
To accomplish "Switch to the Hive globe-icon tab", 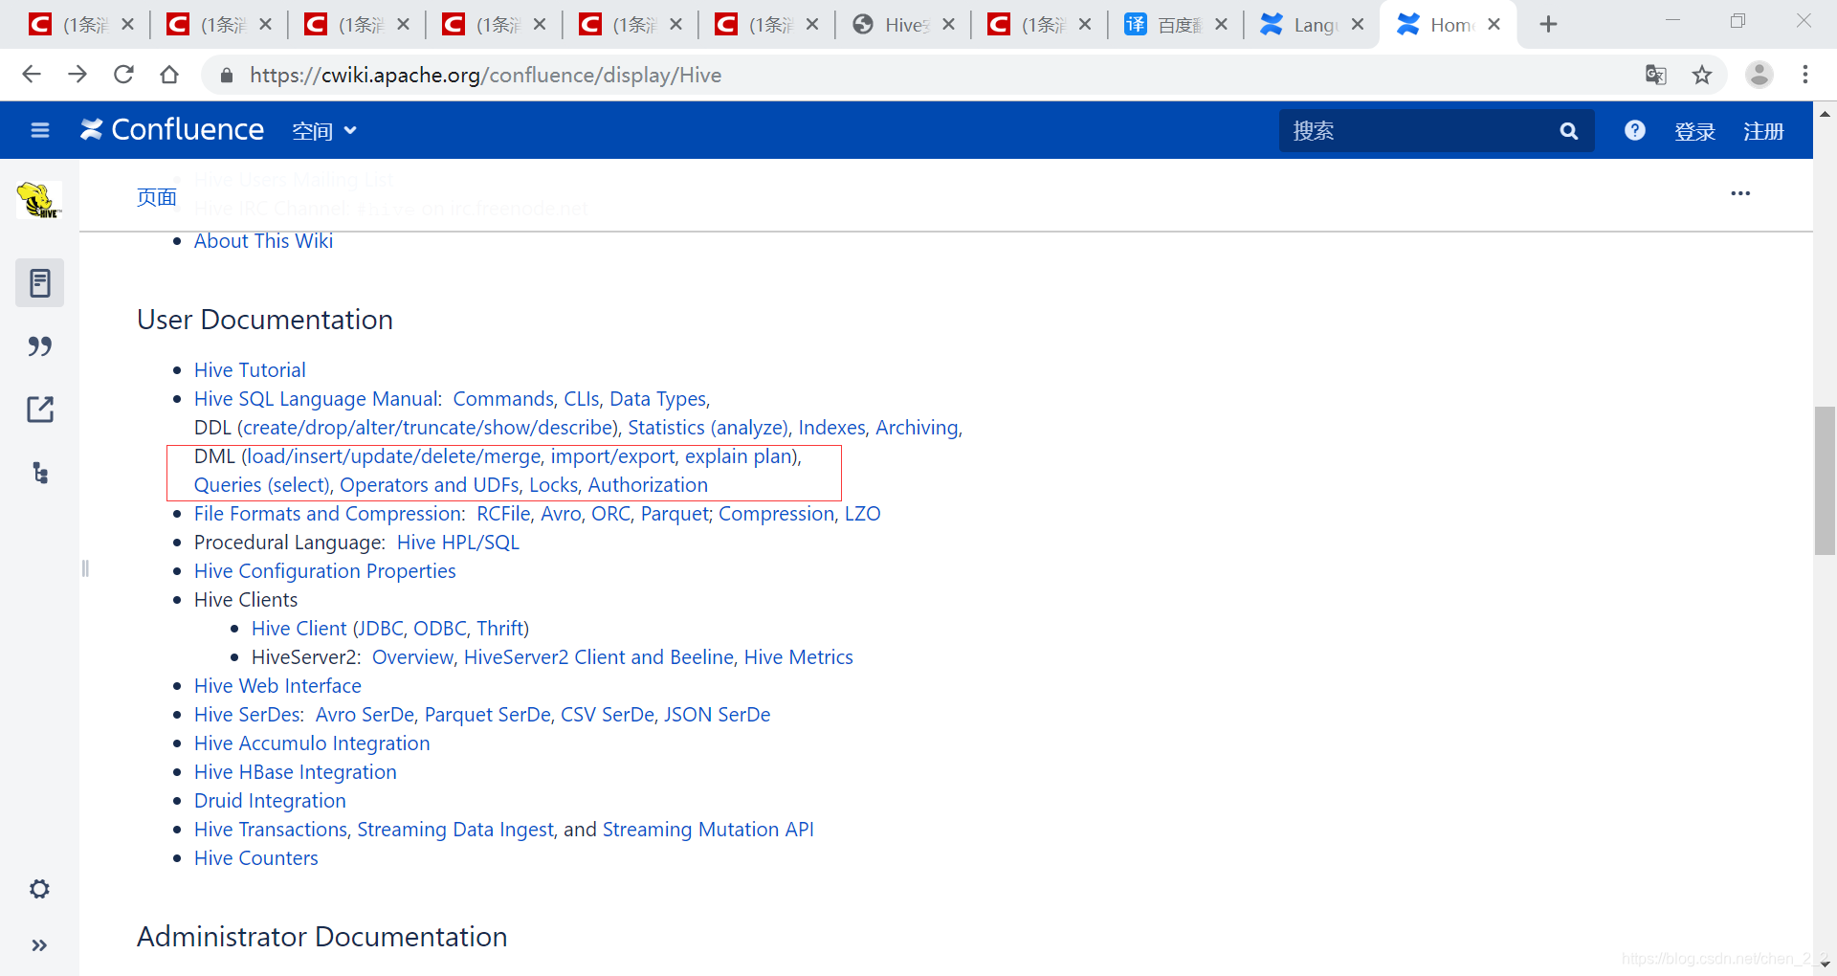I will coord(903,24).
